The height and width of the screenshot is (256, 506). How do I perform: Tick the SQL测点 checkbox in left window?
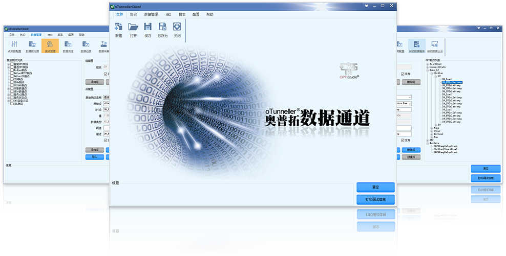click(12, 104)
